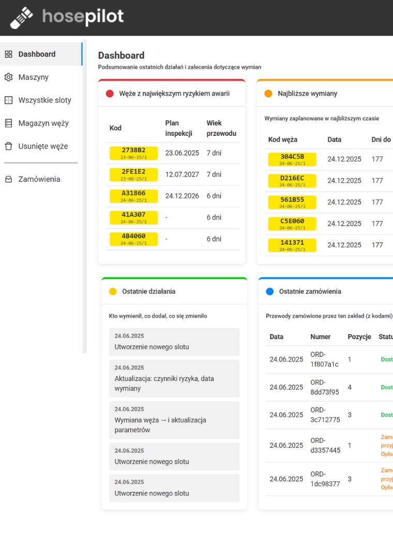Click order number ORD-d3357445
The width and height of the screenshot is (393, 537).
325,445
